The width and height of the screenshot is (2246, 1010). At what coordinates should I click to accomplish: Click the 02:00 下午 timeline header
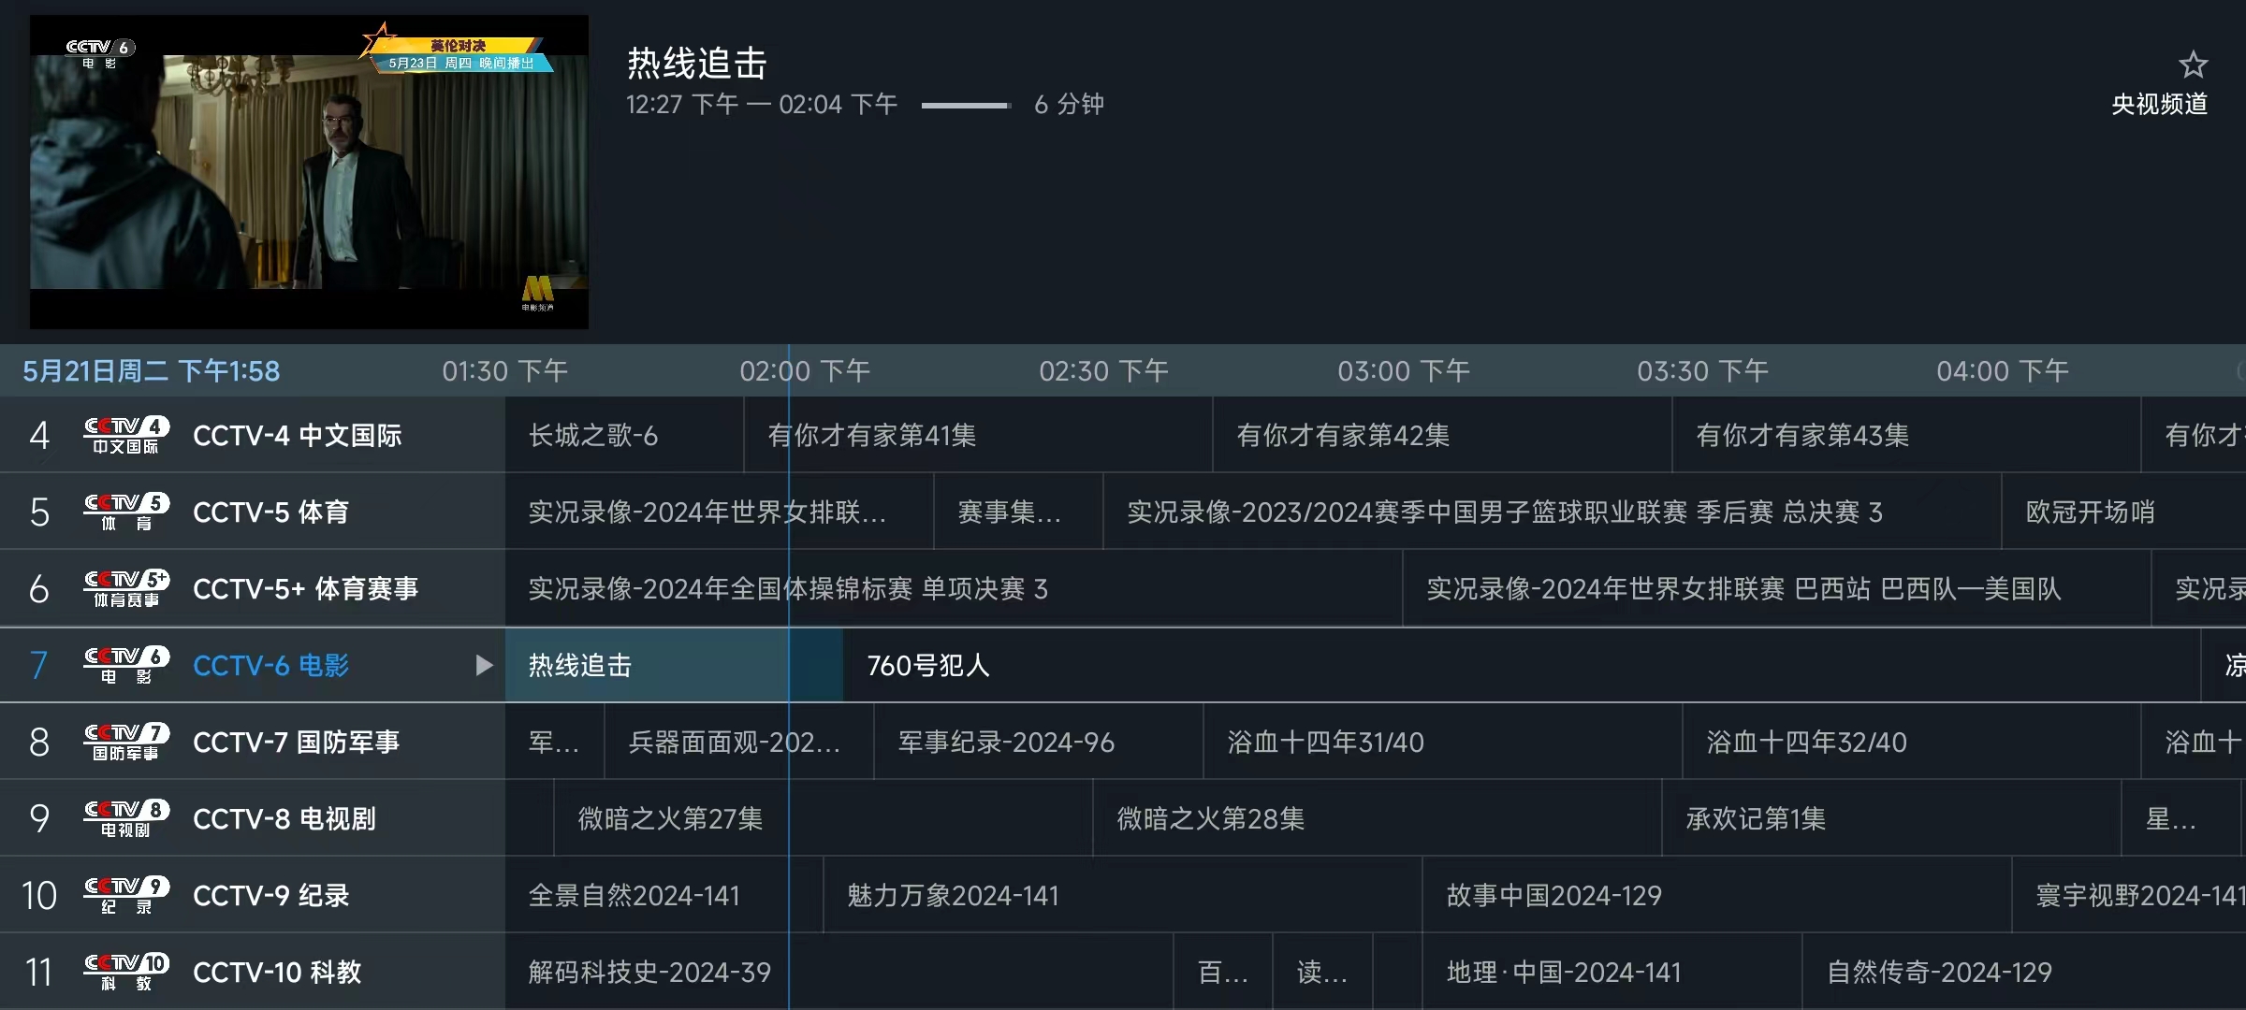click(803, 370)
